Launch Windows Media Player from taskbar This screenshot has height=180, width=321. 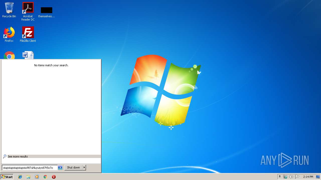pyautogui.click(x=37, y=177)
